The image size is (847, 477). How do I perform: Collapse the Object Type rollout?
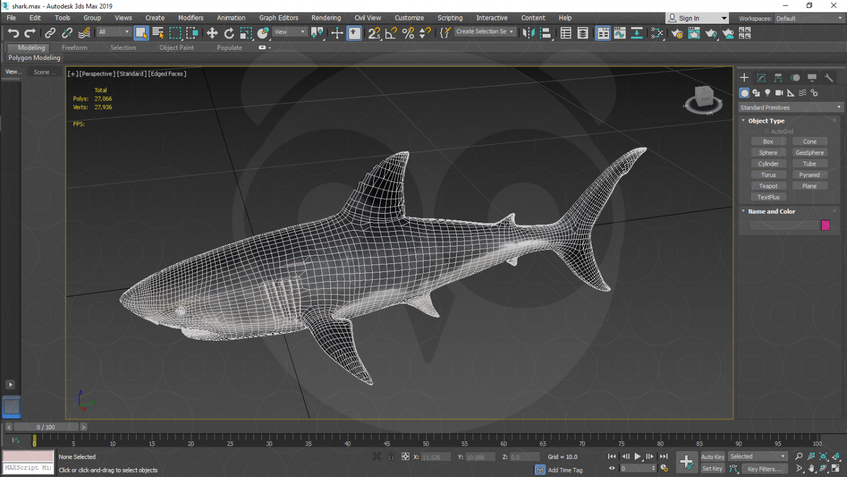(x=743, y=120)
